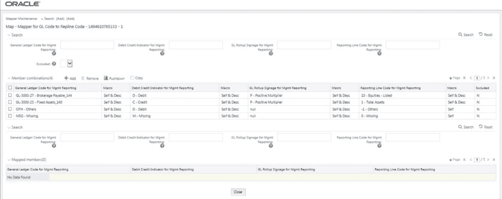This screenshot has width=502, height=199.
Task: Collapse the lower Search section
Action: [9, 128]
